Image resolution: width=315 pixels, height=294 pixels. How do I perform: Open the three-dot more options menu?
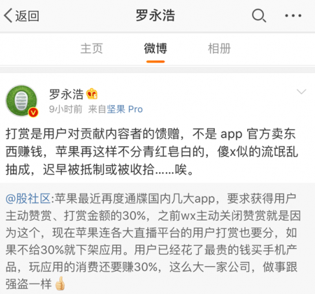[x=293, y=15]
